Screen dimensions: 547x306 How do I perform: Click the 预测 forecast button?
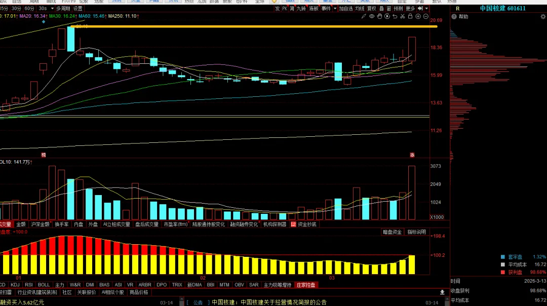click(398, 9)
